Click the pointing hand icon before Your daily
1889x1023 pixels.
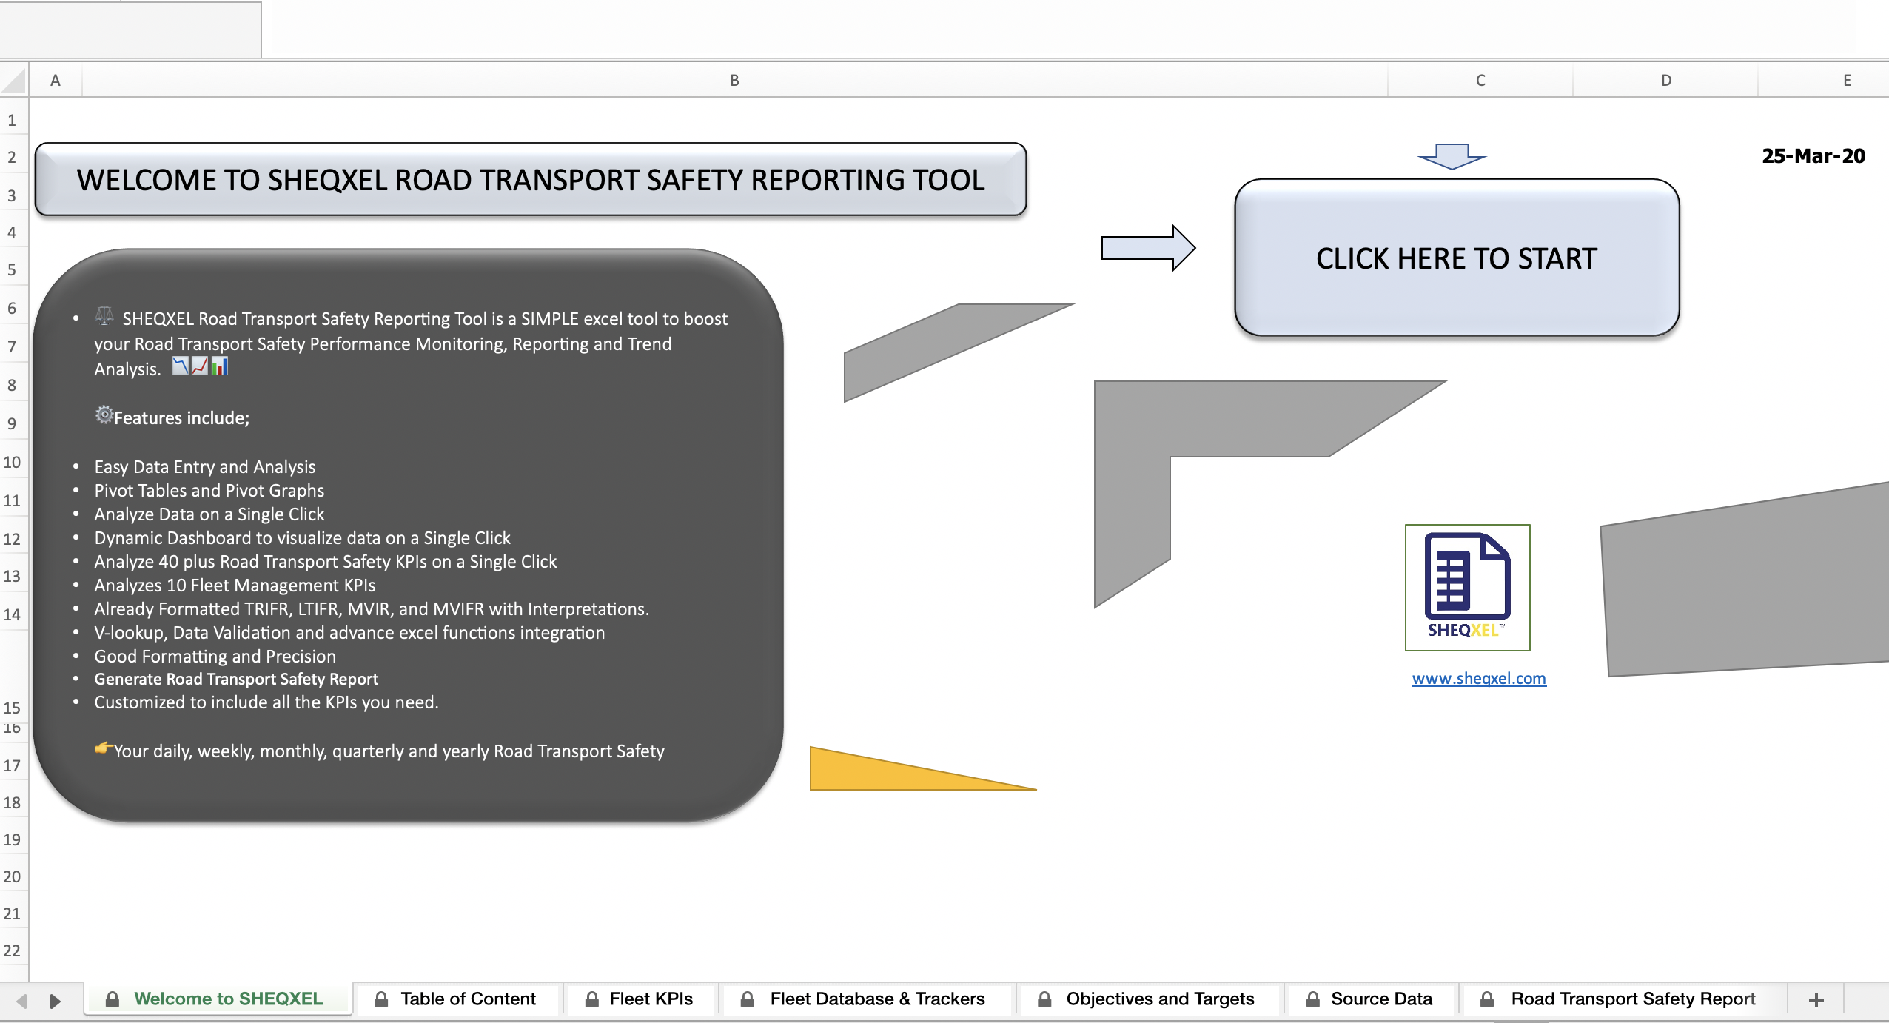[104, 748]
